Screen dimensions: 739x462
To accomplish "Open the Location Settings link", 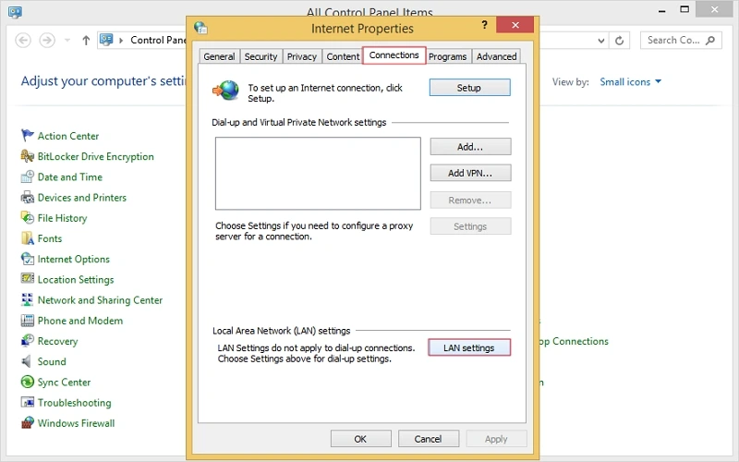I will tap(76, 280).
